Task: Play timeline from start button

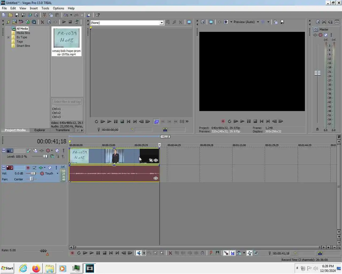Action: (85, 253)
